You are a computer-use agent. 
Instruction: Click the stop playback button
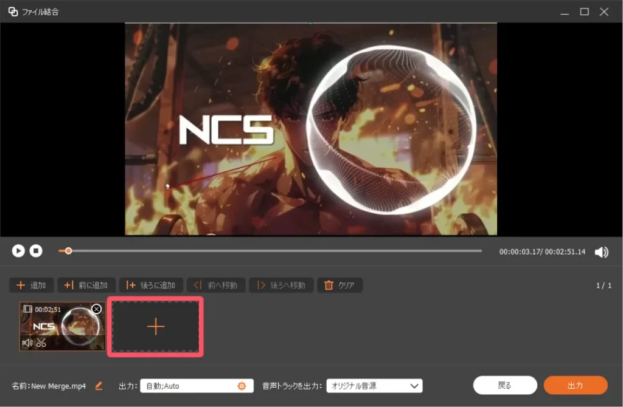(37, 251)
